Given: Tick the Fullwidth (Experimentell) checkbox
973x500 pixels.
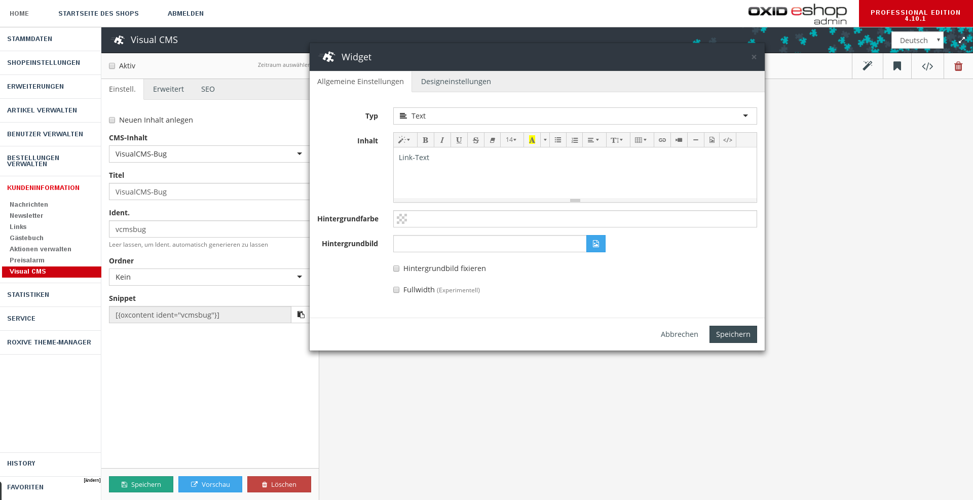Looking at the screenshot, I should pos(396,290).
